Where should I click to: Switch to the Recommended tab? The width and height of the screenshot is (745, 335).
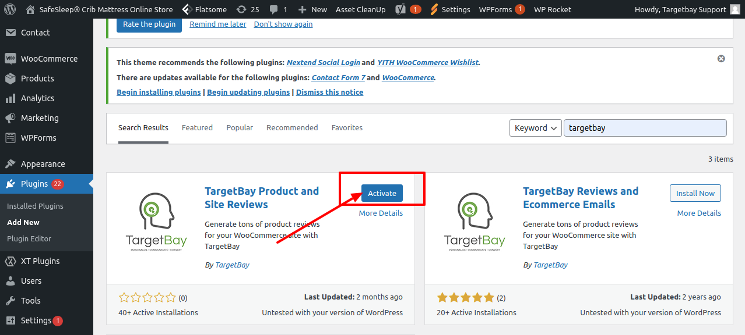pyautogui.click(x=292, y=128)
